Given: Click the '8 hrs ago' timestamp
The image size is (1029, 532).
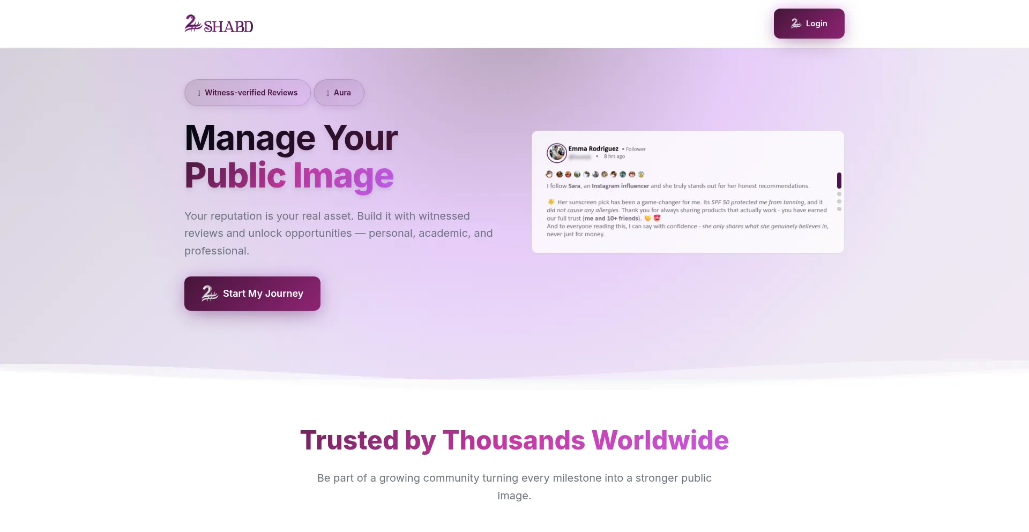Looking at the screenshot, I should 614,156.
